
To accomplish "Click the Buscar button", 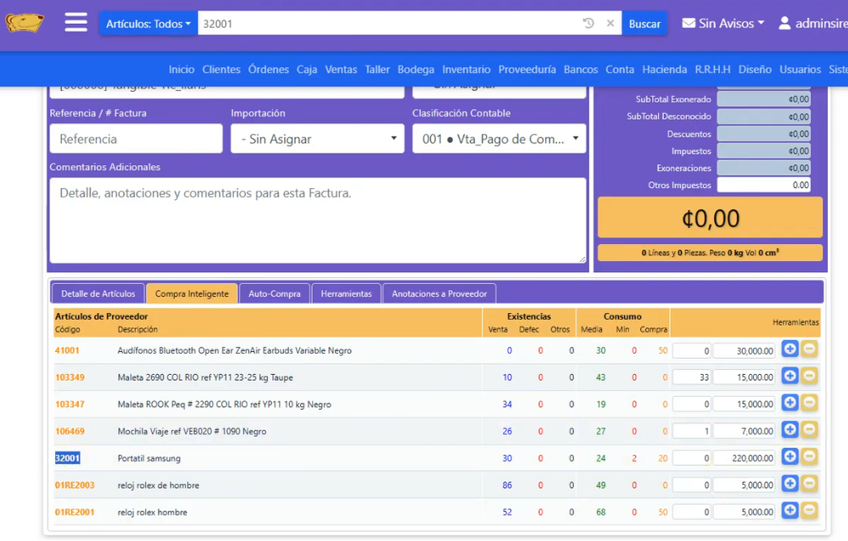I will pos(644,24).
